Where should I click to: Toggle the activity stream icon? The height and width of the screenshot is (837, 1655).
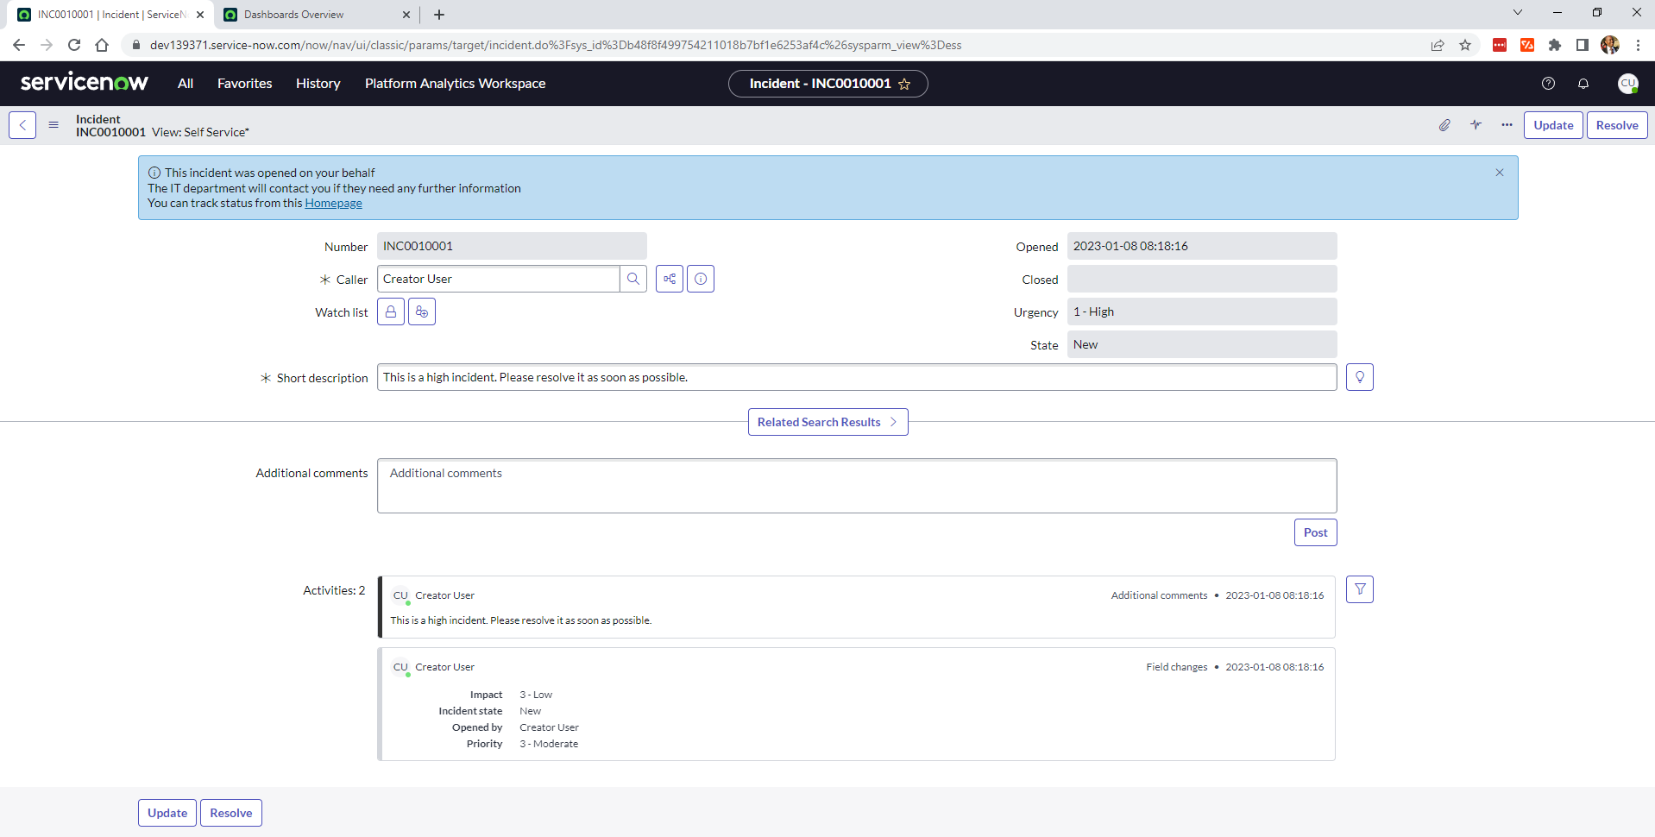(1476, 125)
